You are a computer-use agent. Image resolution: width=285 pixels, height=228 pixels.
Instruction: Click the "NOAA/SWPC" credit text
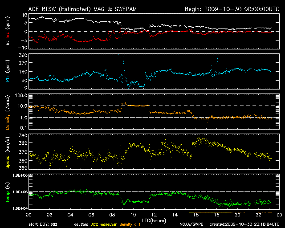pos(191,224)
